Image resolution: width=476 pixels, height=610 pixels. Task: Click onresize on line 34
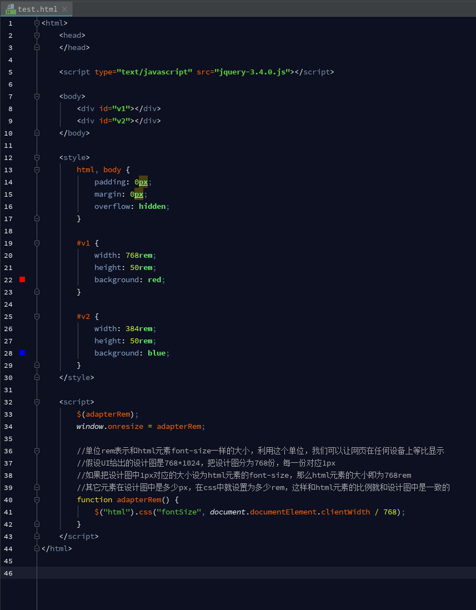126,426
